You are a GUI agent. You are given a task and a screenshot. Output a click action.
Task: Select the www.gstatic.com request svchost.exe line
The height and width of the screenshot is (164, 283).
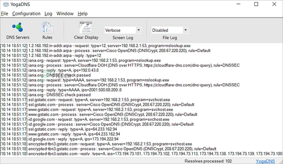[x=87, y=109]
